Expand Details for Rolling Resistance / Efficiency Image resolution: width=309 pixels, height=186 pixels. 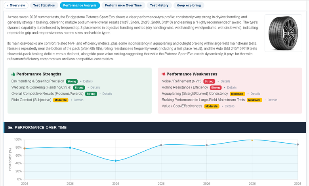click(x=232, y=87)
